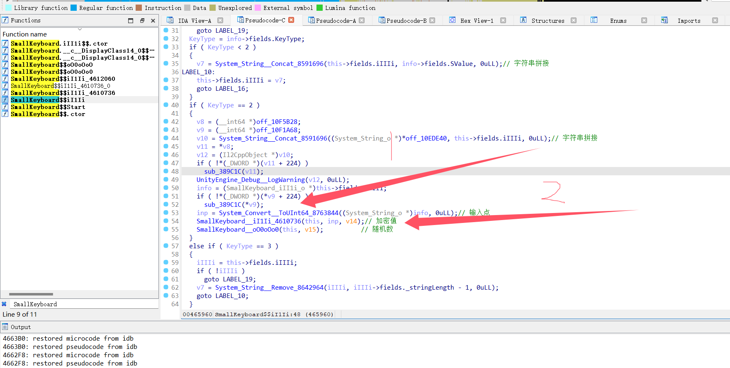This screenshot has width=730, height=368.
Task: Toggle the breakpoint dot on line 31
Action: (166, 30)
